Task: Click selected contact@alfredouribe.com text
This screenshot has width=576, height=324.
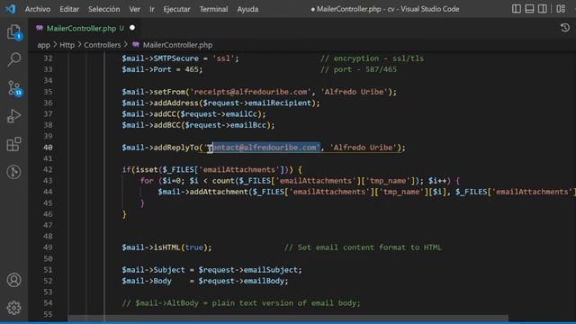Action: pos(266,148)
